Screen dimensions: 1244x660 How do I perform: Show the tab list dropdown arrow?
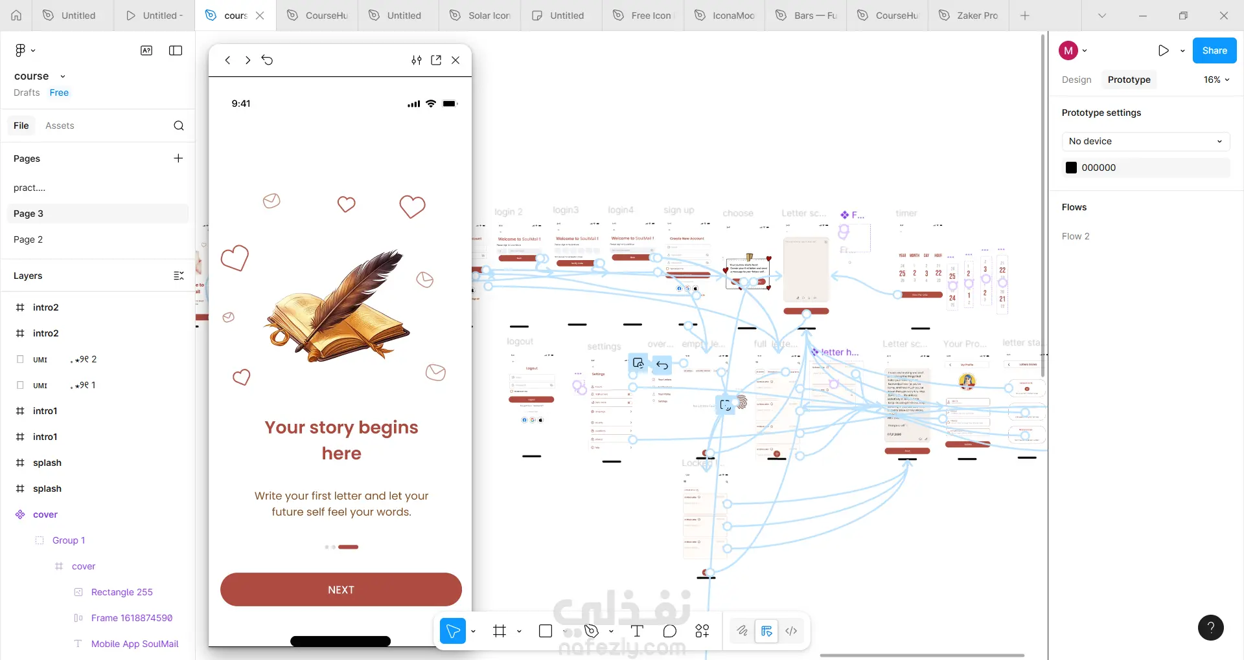pyautogui.click(x=1102, y=16)
